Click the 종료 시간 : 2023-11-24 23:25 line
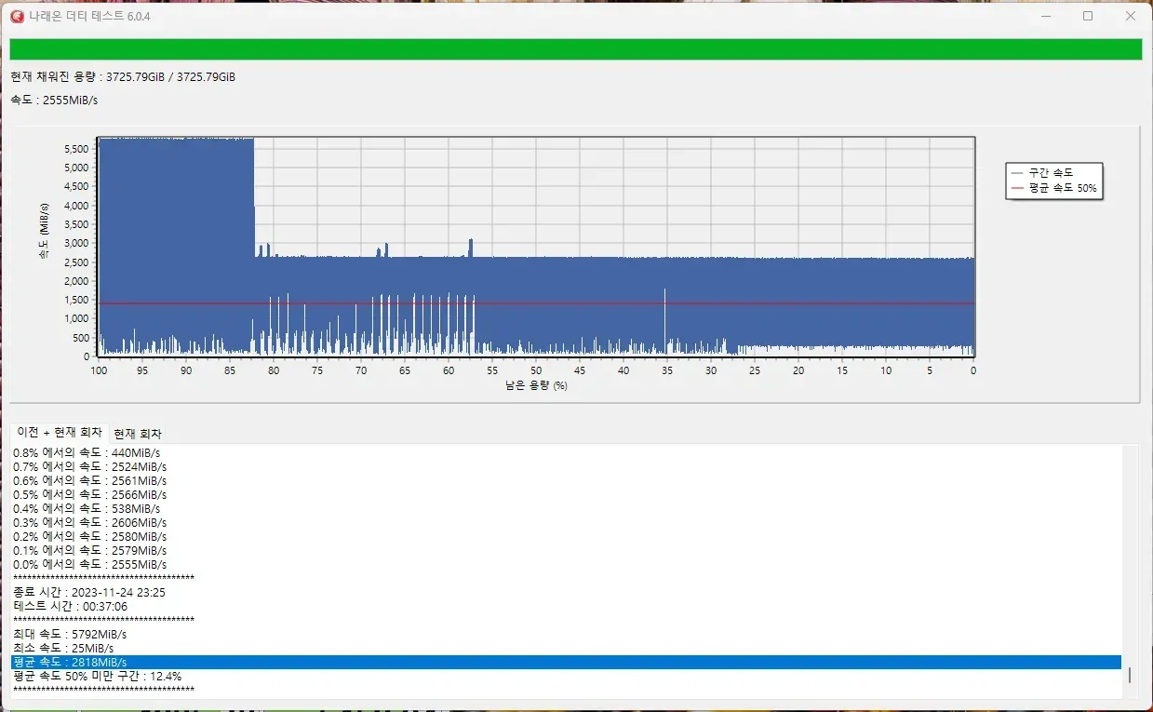Image resolution: width=1153 pixels, height=712 pixels. (x=89, y=592)
